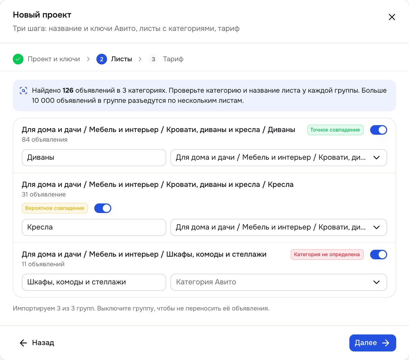Click the Категория не определена badge
The image size is (409, 360).
(327, 255)
